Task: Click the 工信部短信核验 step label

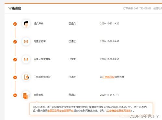Action: 42,77
